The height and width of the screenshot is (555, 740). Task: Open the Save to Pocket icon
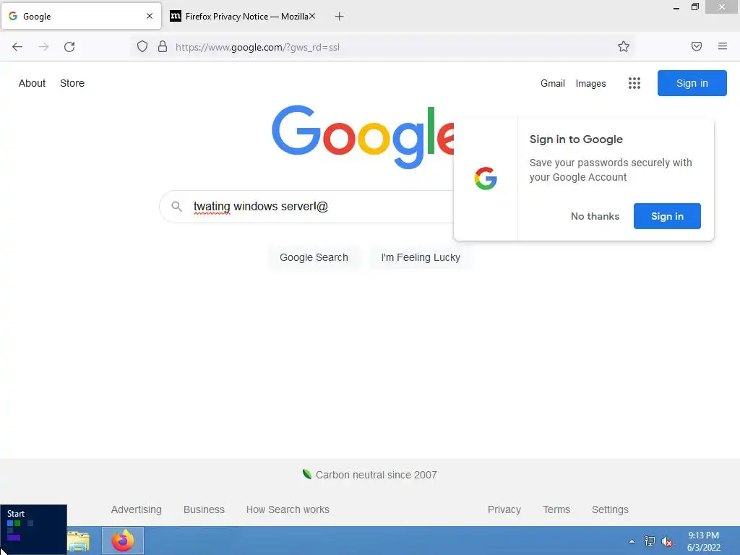point(697,46)
